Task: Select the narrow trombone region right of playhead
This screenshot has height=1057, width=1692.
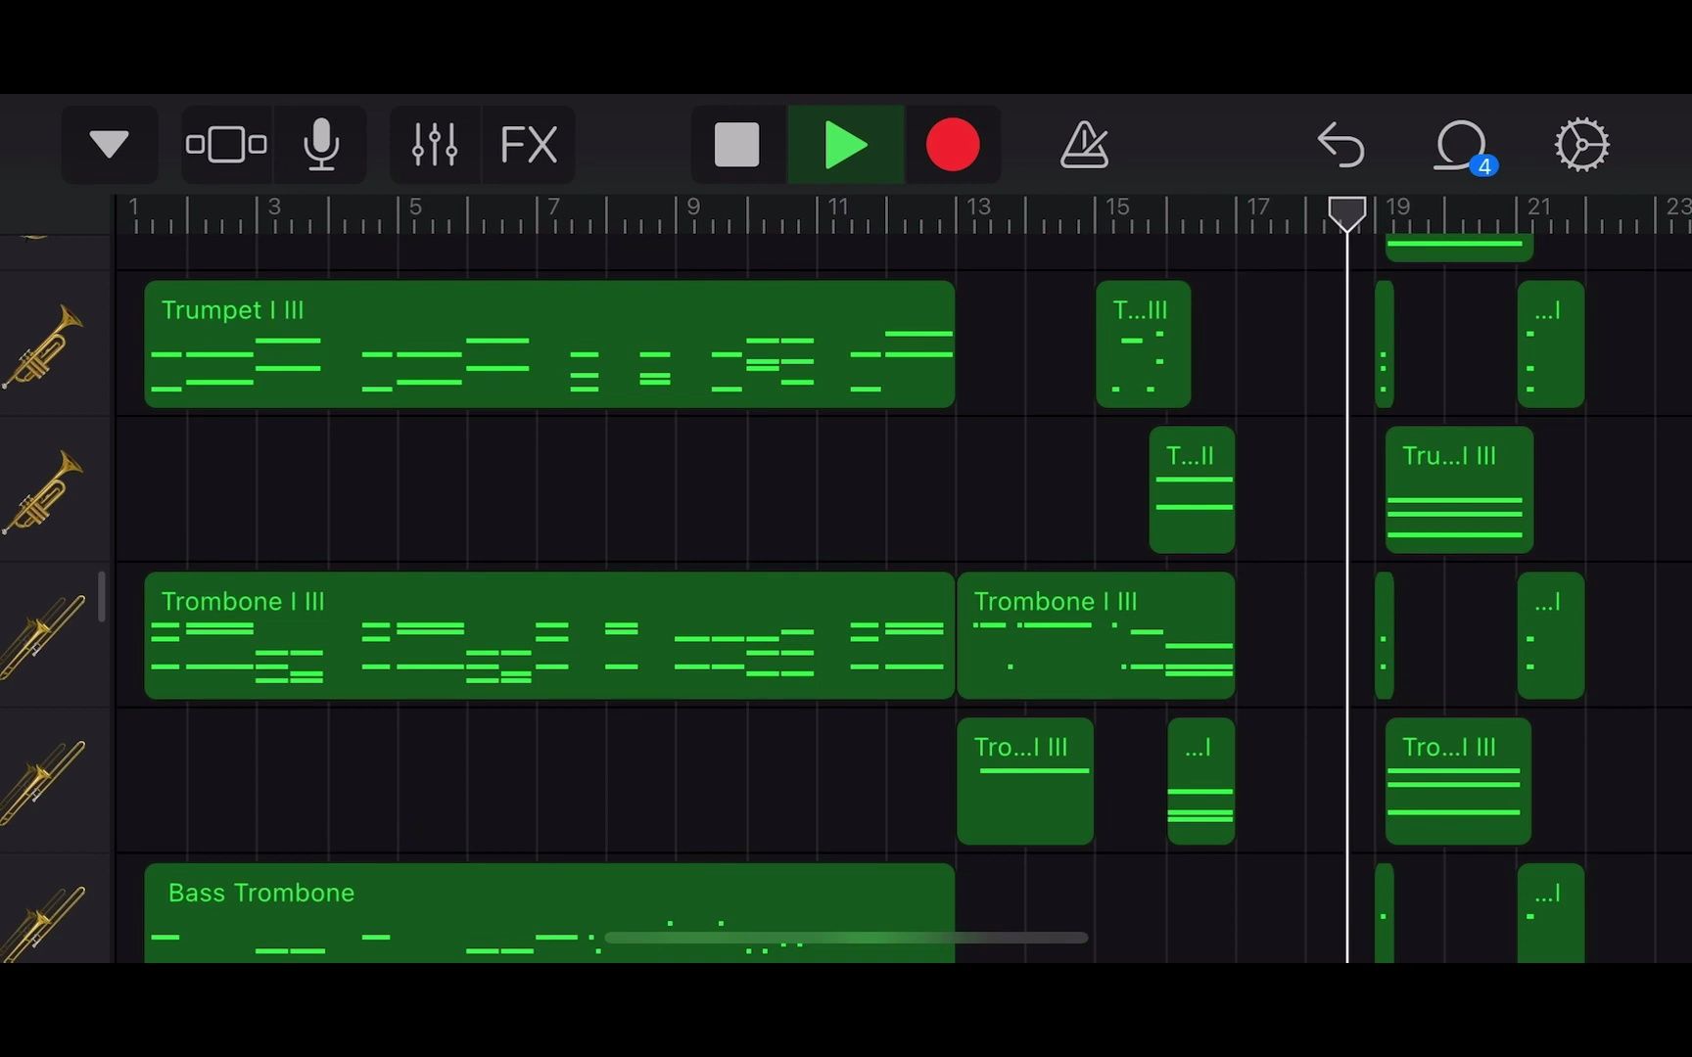Action: [1385, 636]
